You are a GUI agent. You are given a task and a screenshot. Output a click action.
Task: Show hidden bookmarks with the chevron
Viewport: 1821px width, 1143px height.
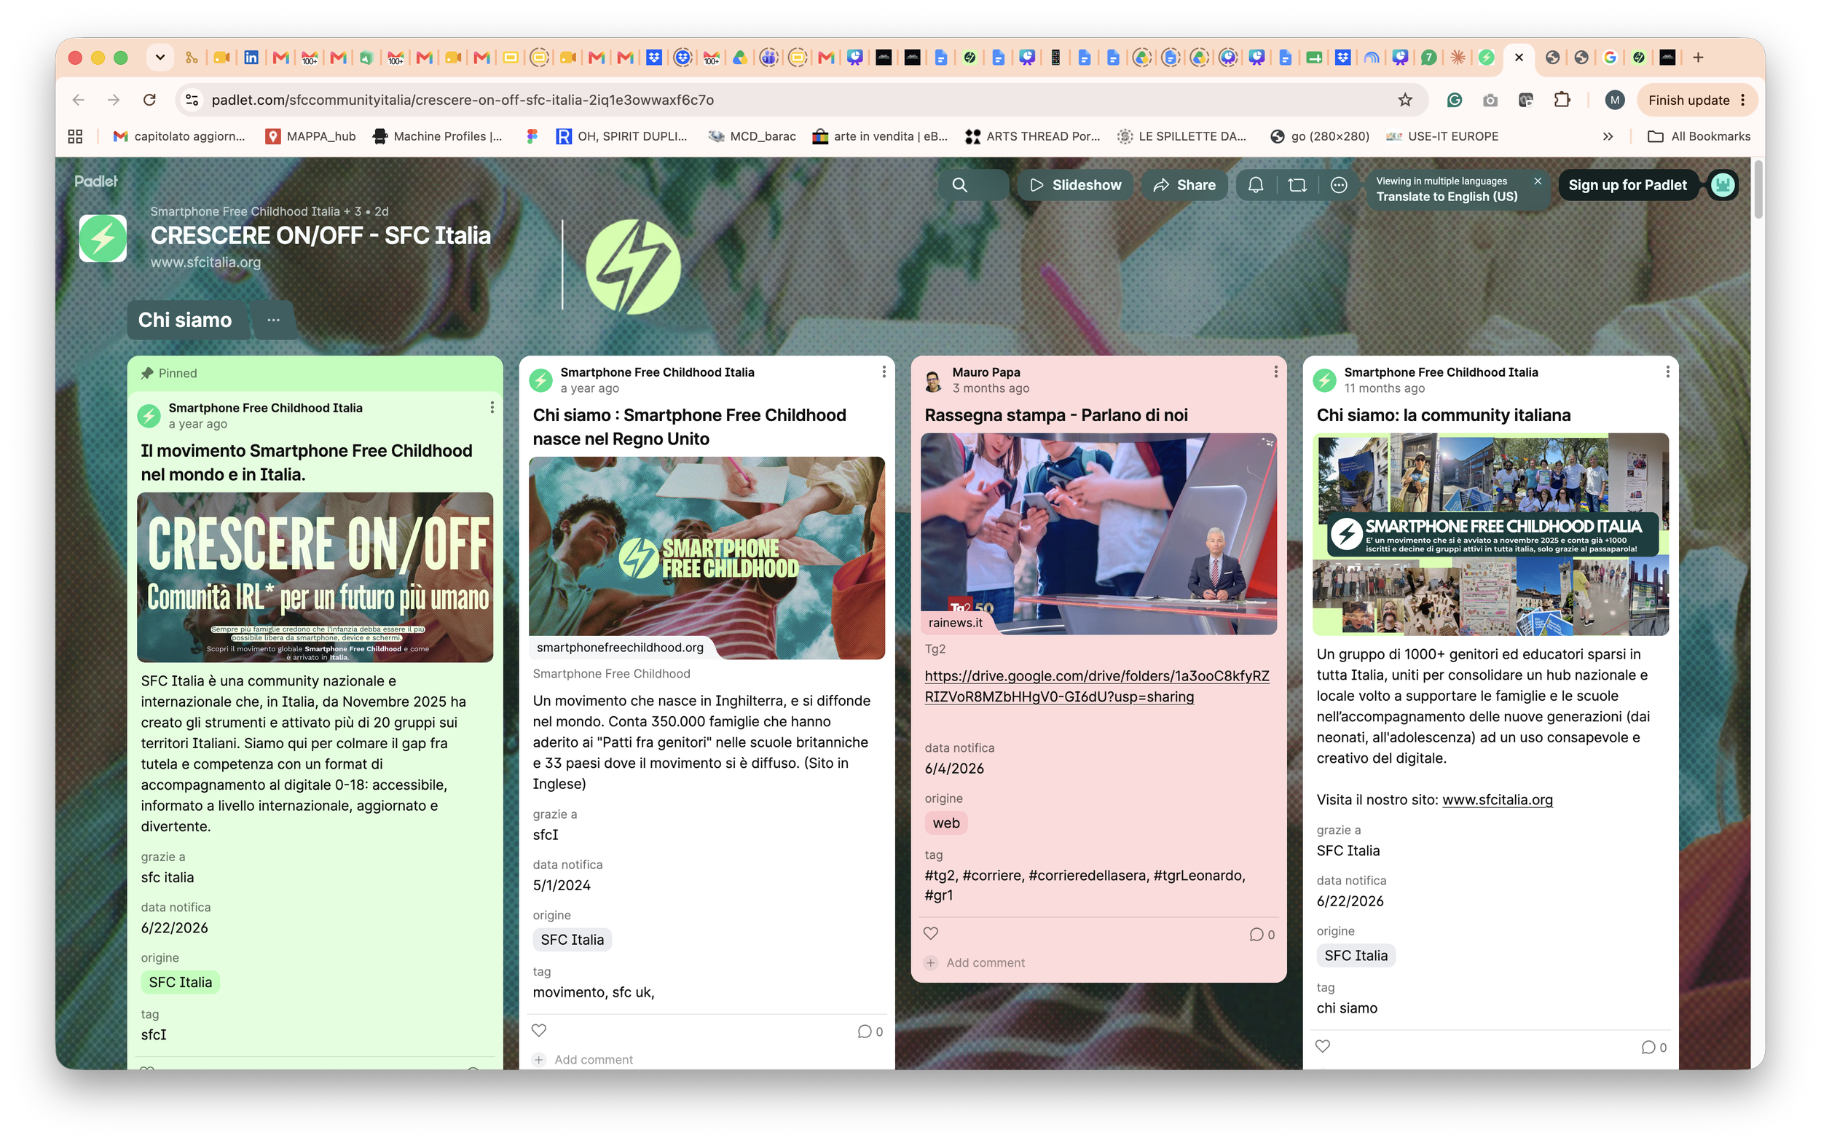point(1607,136)
